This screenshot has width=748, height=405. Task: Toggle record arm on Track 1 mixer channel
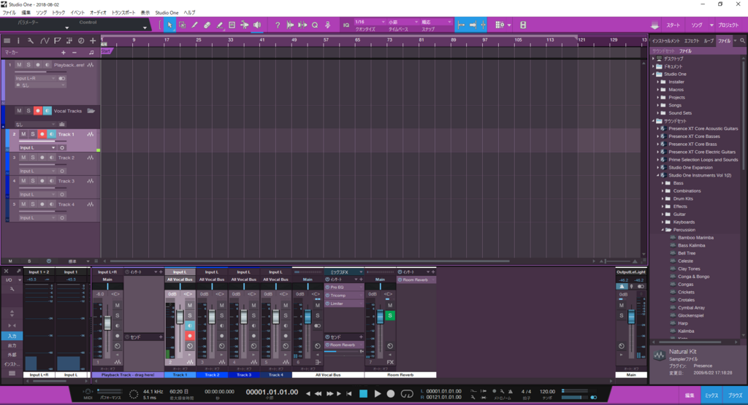click(x=189, y=336)
